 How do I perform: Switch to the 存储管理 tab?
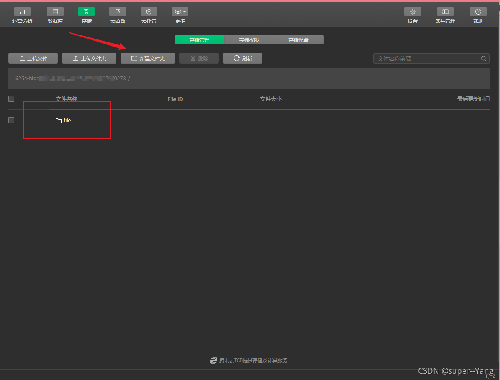coord(200,40)
